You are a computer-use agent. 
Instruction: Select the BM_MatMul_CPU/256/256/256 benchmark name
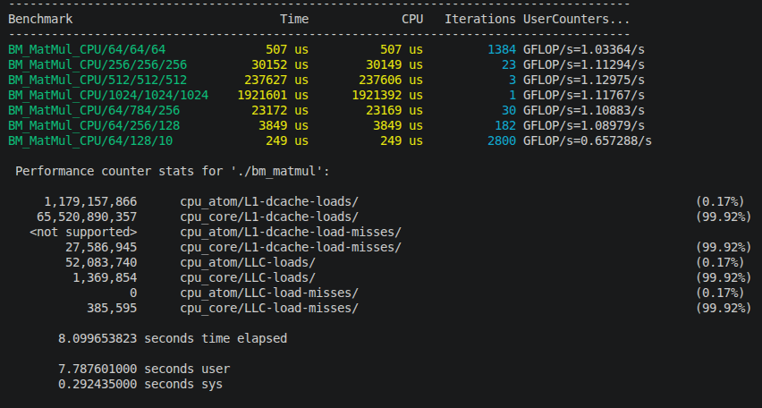click(97, 64)
